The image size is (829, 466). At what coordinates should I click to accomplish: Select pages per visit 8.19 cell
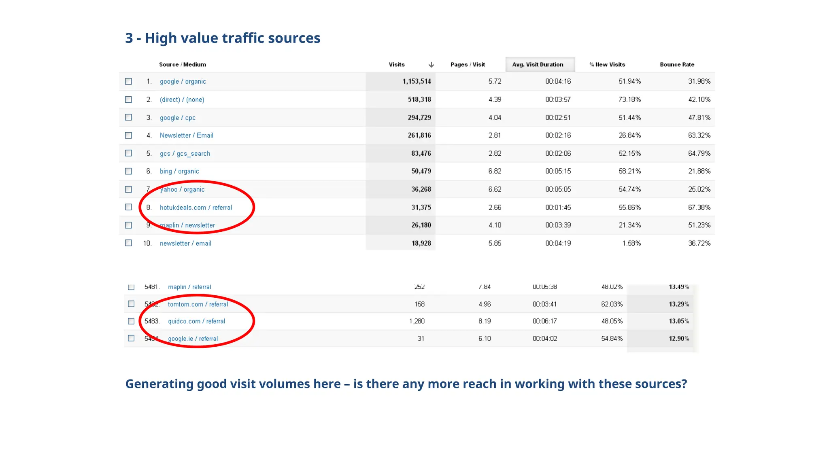(485, 321)
